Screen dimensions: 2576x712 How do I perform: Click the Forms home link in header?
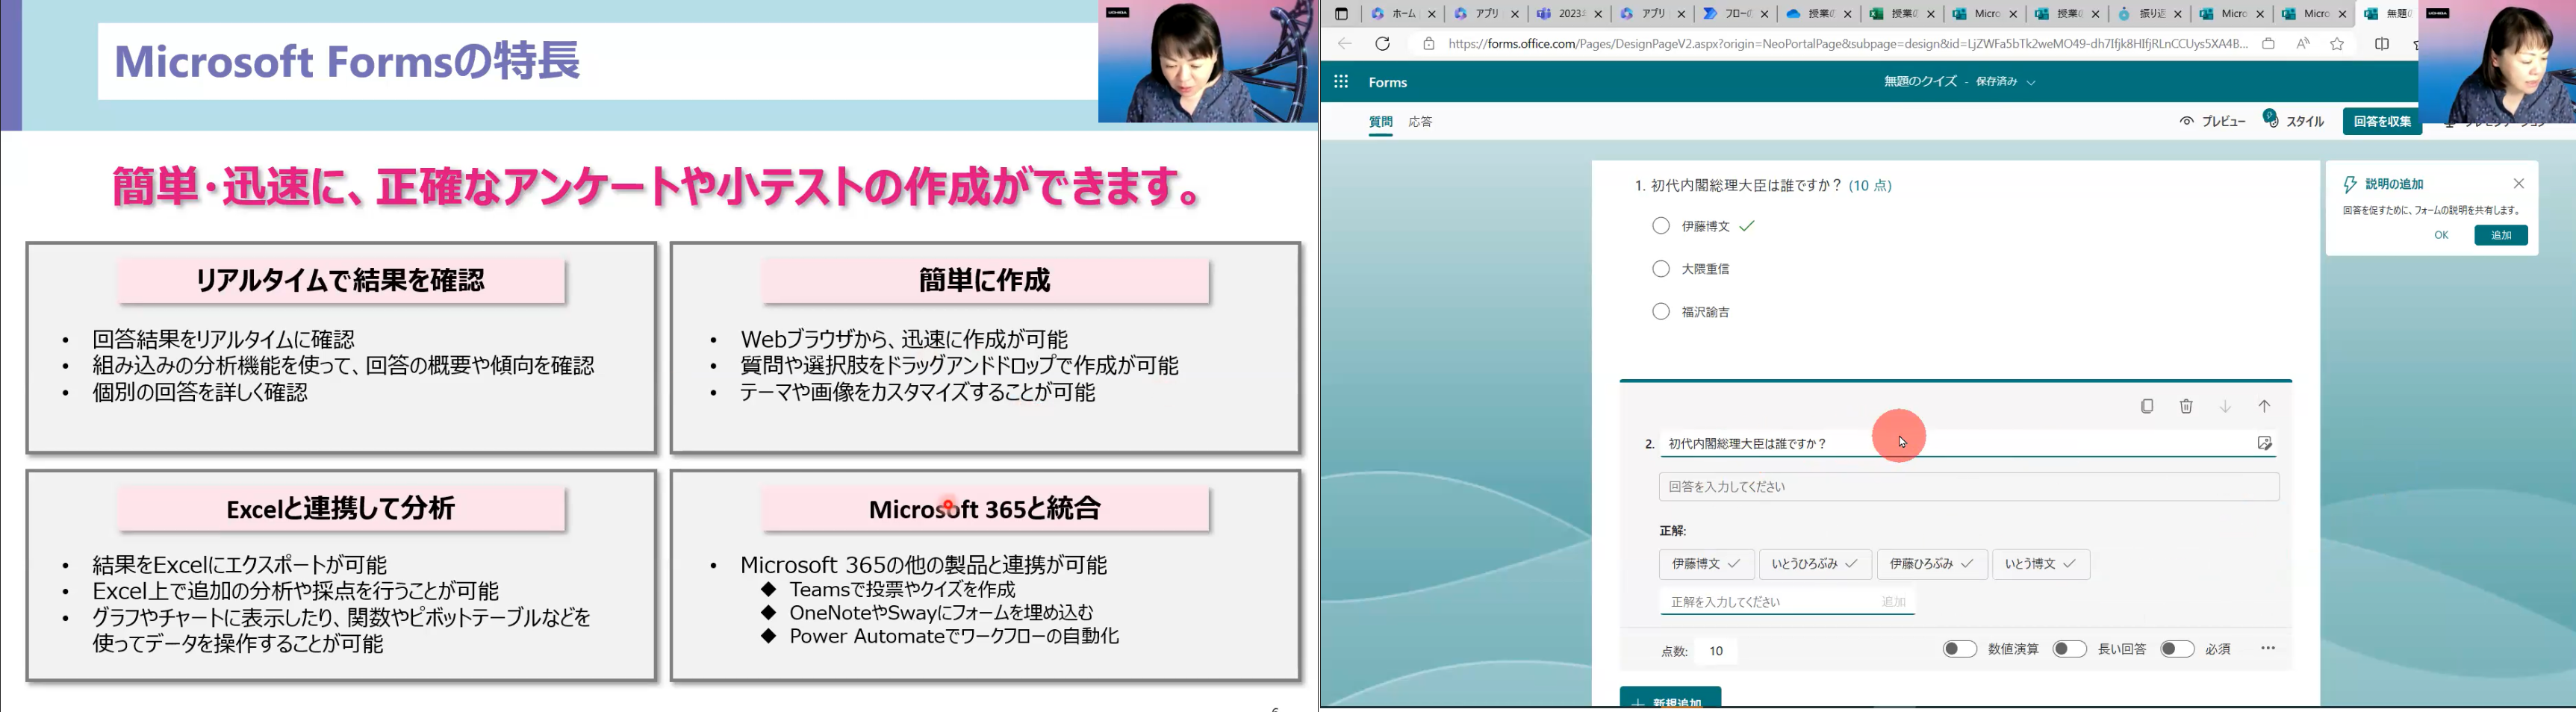(1388, 82)
